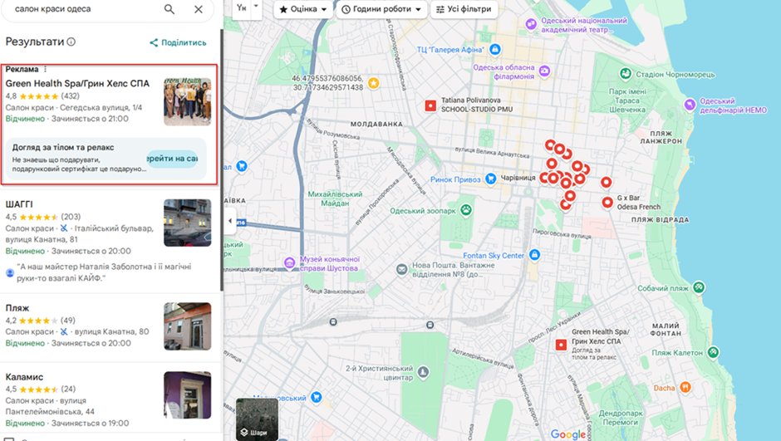Expand the Години роботи hours dropdown
The width and height of the screenshot is (781, 441).
381,9
